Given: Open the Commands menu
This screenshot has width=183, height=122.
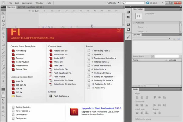Looking at the screenshot, I should [x=27, y=2].
